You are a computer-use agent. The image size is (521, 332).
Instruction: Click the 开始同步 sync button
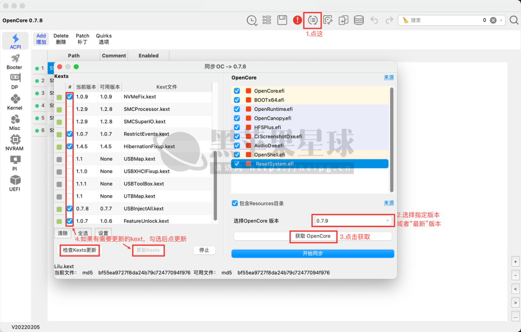click(313, 253)
